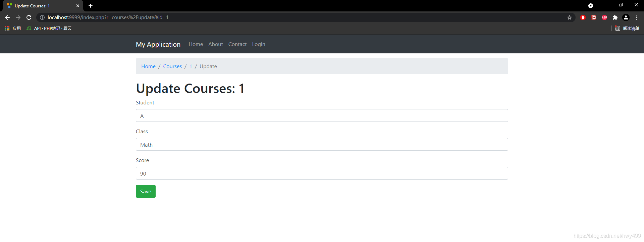This screenshot has width=644, height=242.
Task: Open the Chrome three-dot menu
Action: 637,17
